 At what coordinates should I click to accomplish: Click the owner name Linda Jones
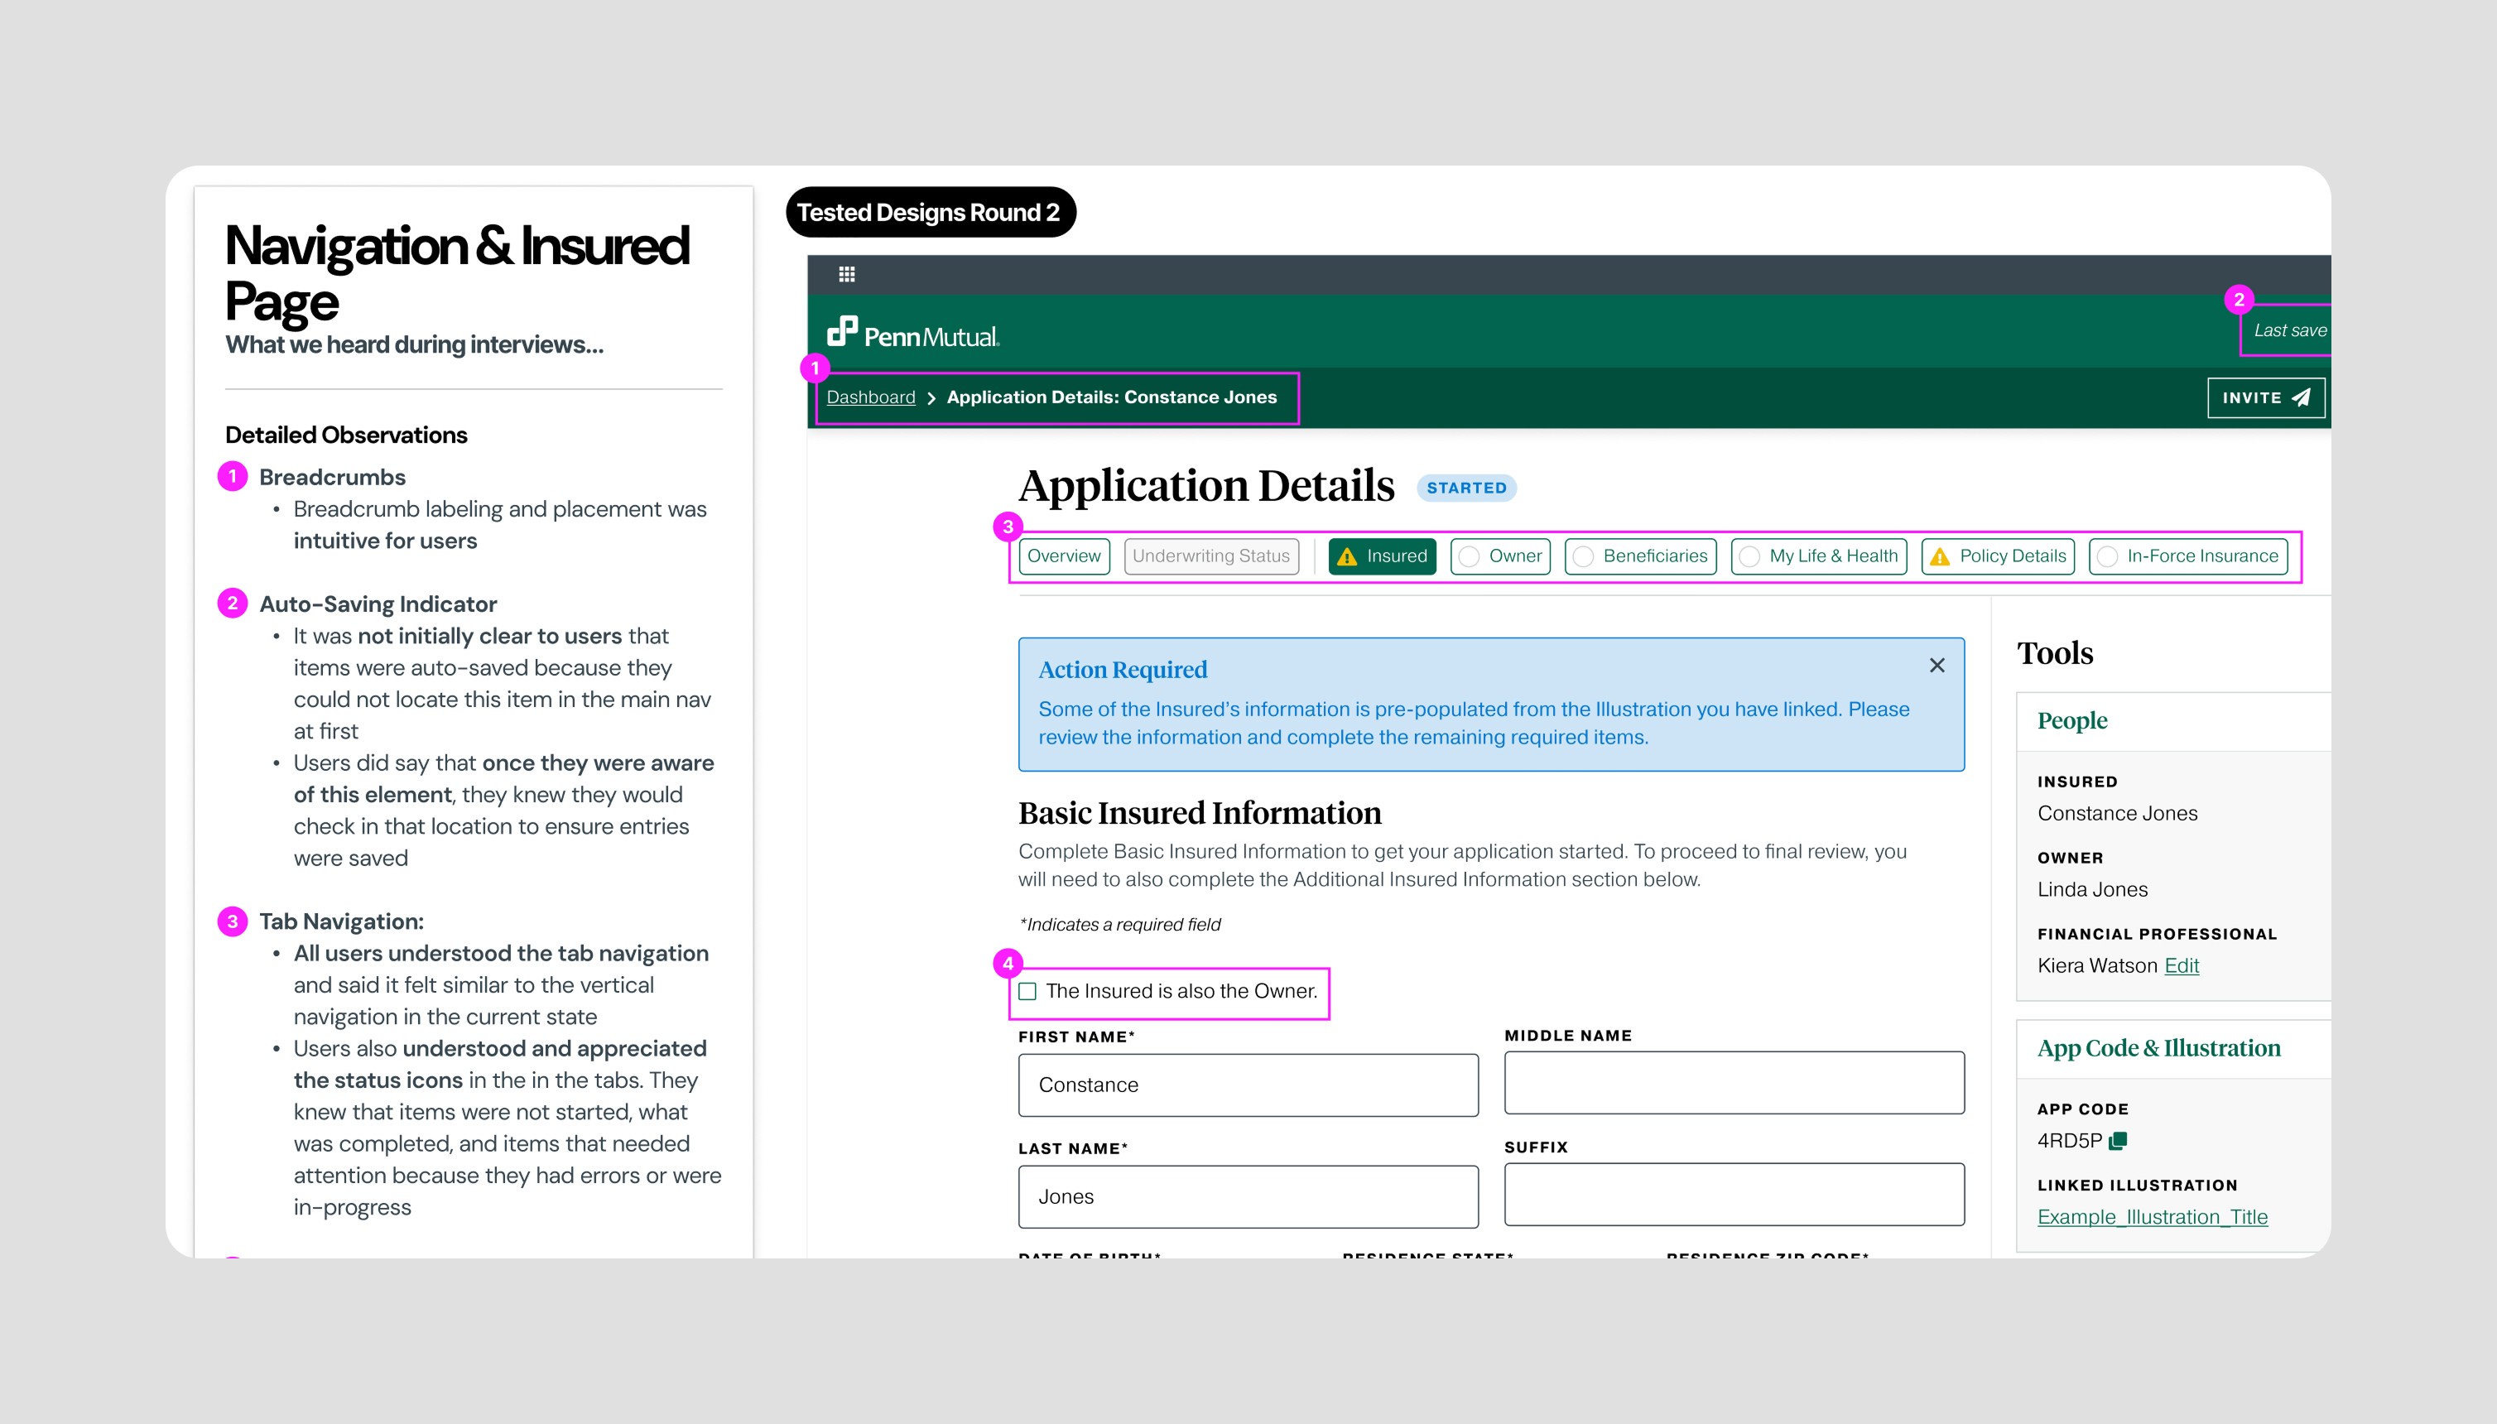pos(2092,890)
